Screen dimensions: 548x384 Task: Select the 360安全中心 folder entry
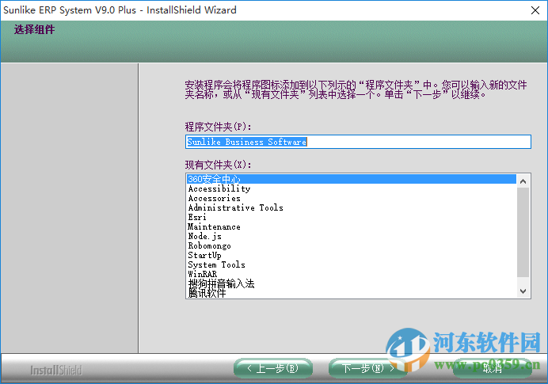click(352, 179)
